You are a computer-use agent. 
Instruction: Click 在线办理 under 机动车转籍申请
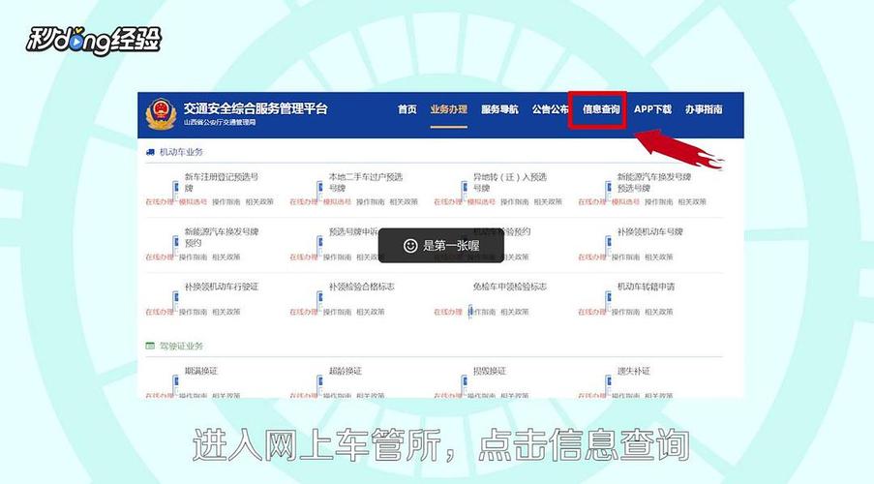[592, 312]
